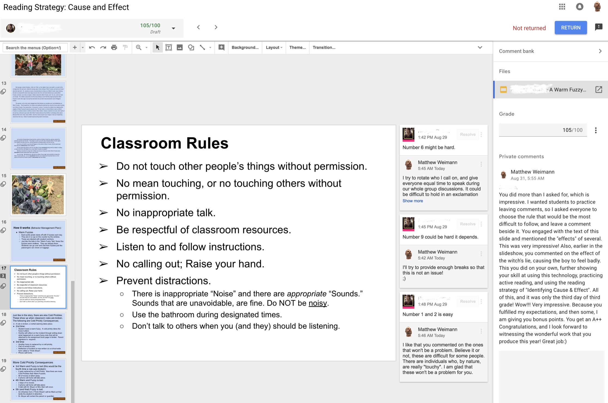Click the blue RETURN button
This screenshot has height=403, width=608.
click(571, 28)
